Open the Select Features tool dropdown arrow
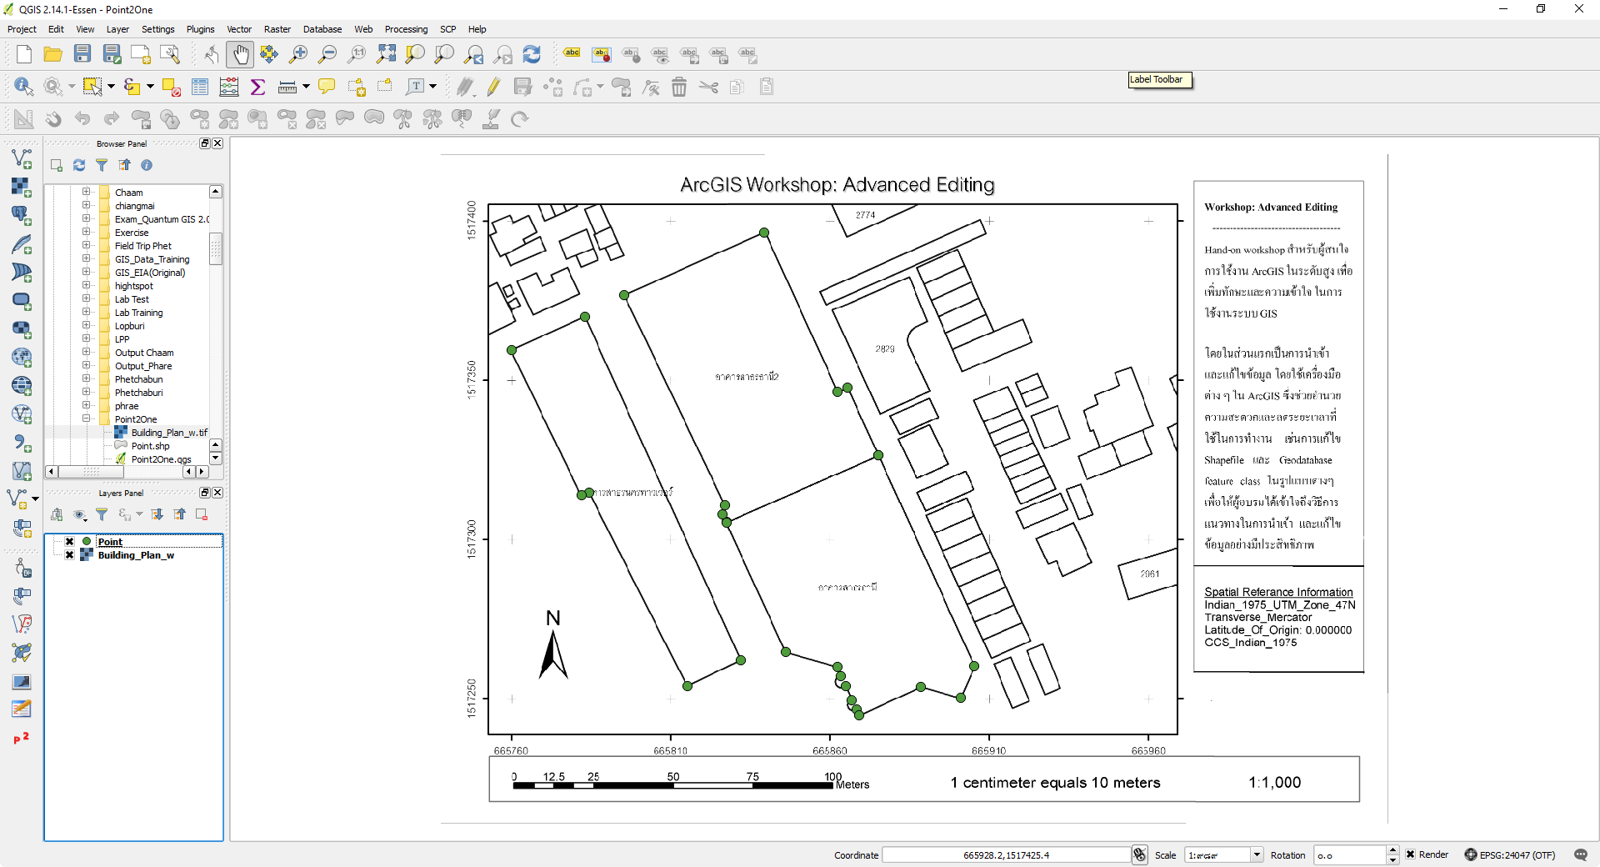The image size is (1600, 867). (111, 86)
